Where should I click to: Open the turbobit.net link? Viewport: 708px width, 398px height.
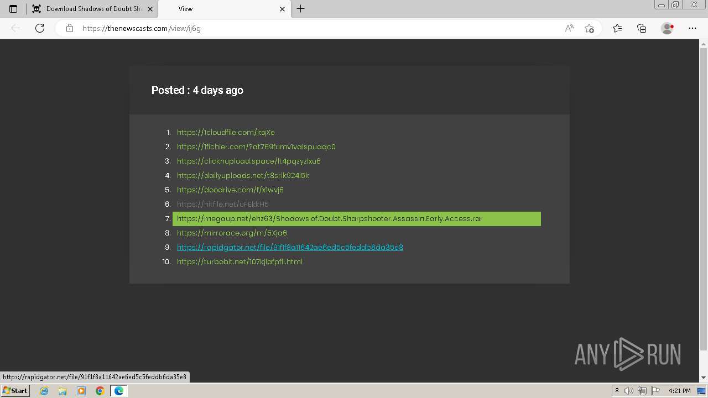pos(240,262)
